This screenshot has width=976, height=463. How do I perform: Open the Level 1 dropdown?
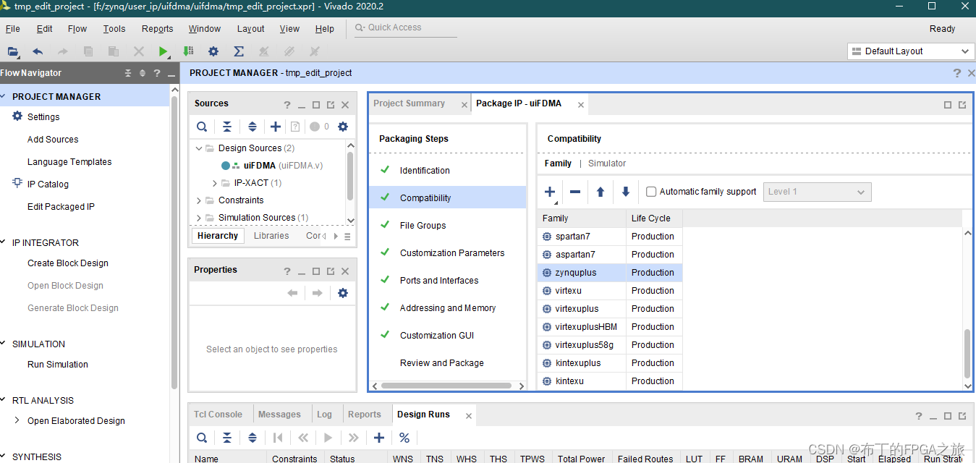(817, 192)
